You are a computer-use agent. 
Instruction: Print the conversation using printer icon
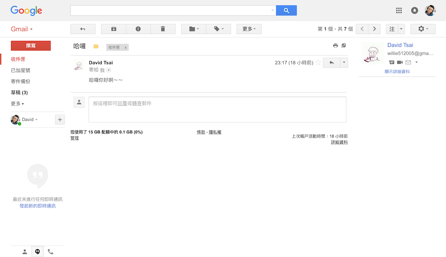[x=335, y=45]
